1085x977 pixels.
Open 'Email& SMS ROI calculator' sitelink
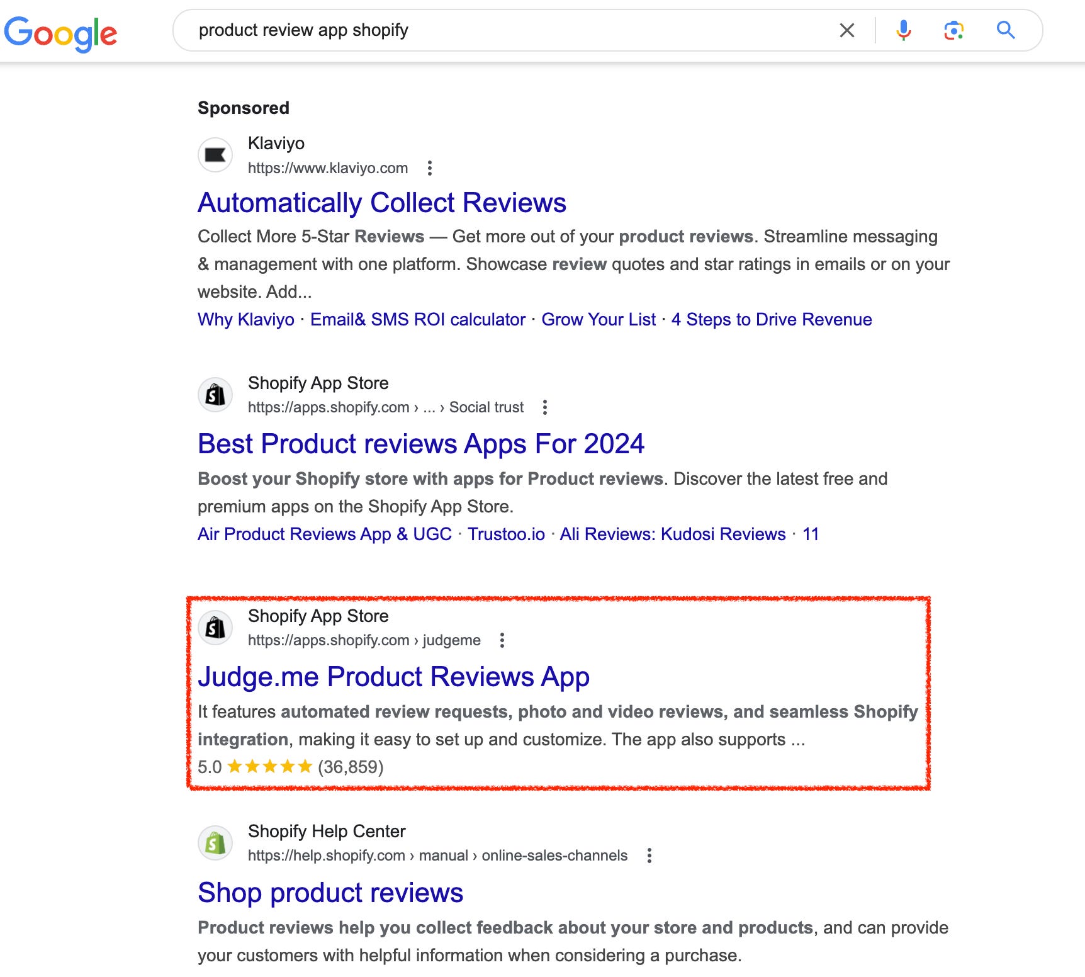point(418,320)
